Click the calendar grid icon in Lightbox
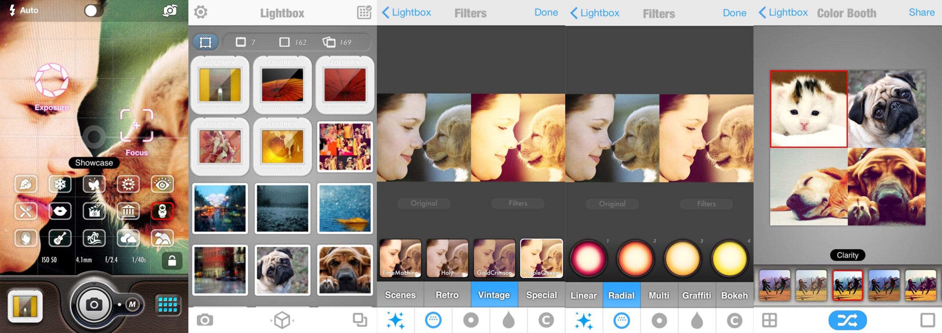Screen dimensions: 942x333 [364, 12]
